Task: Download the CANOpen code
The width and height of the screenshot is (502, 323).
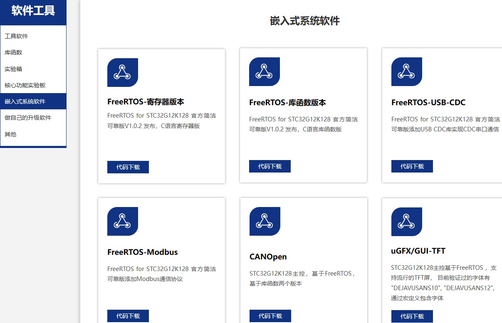Action: [x=270, y=316]
